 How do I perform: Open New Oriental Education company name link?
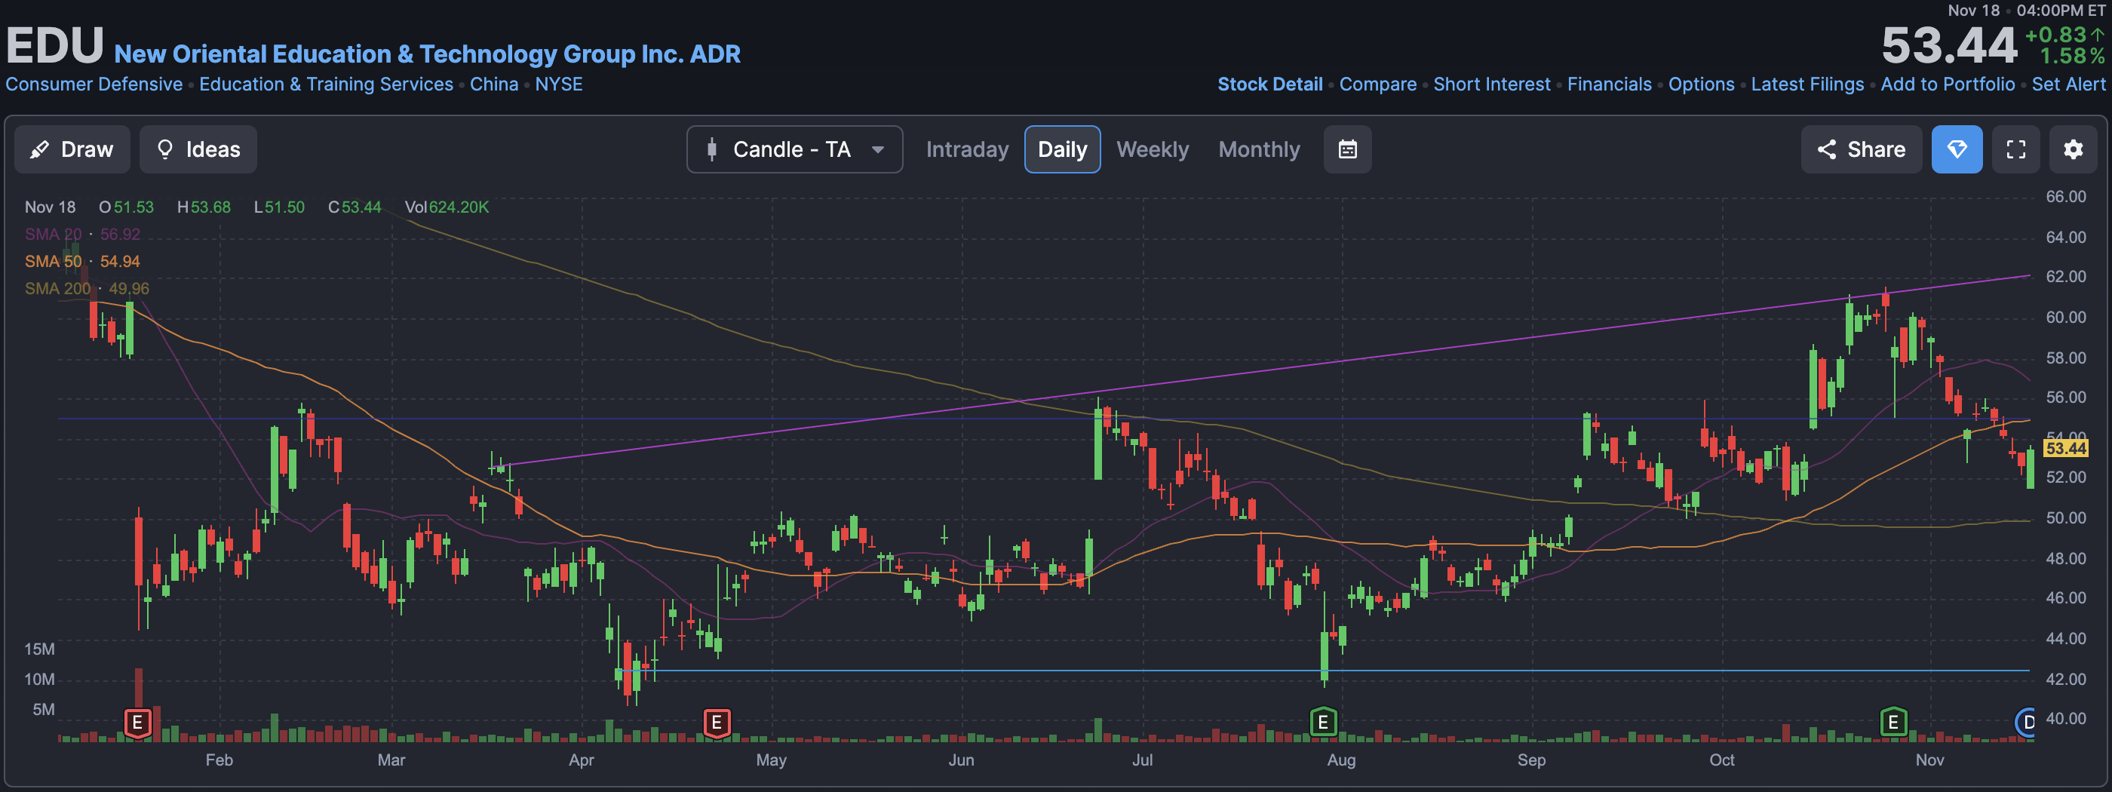(427, 54)
